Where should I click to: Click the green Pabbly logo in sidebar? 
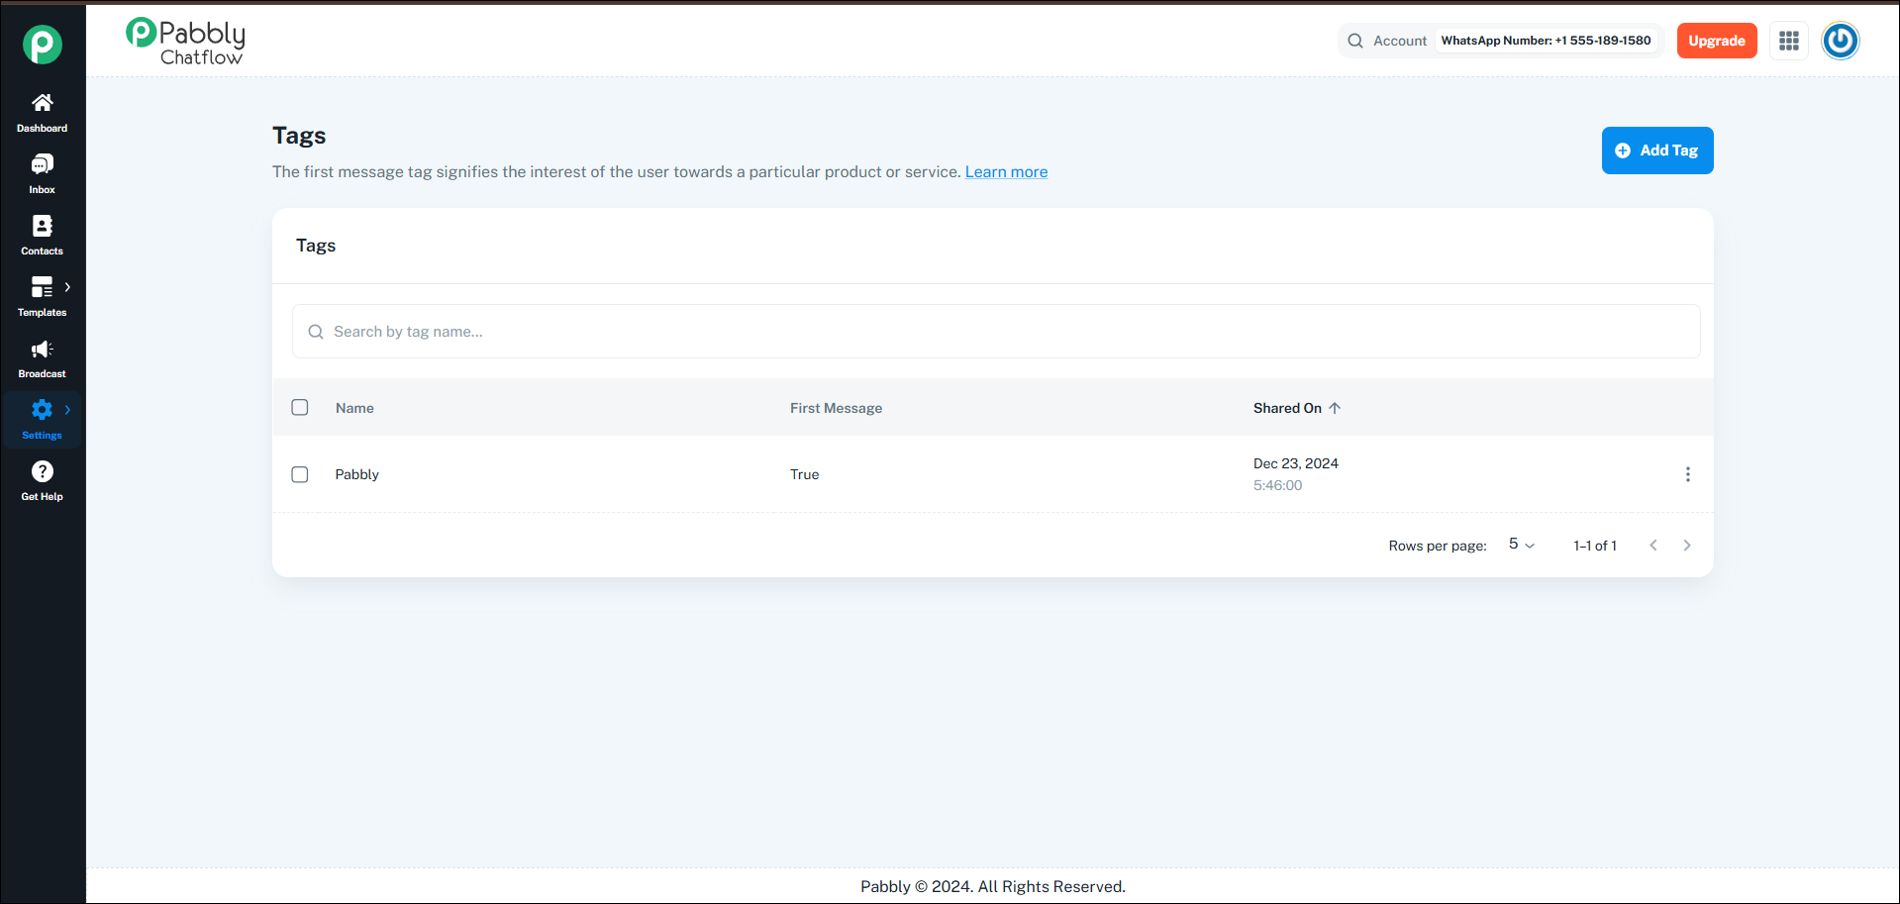click(x=43, y=45)
